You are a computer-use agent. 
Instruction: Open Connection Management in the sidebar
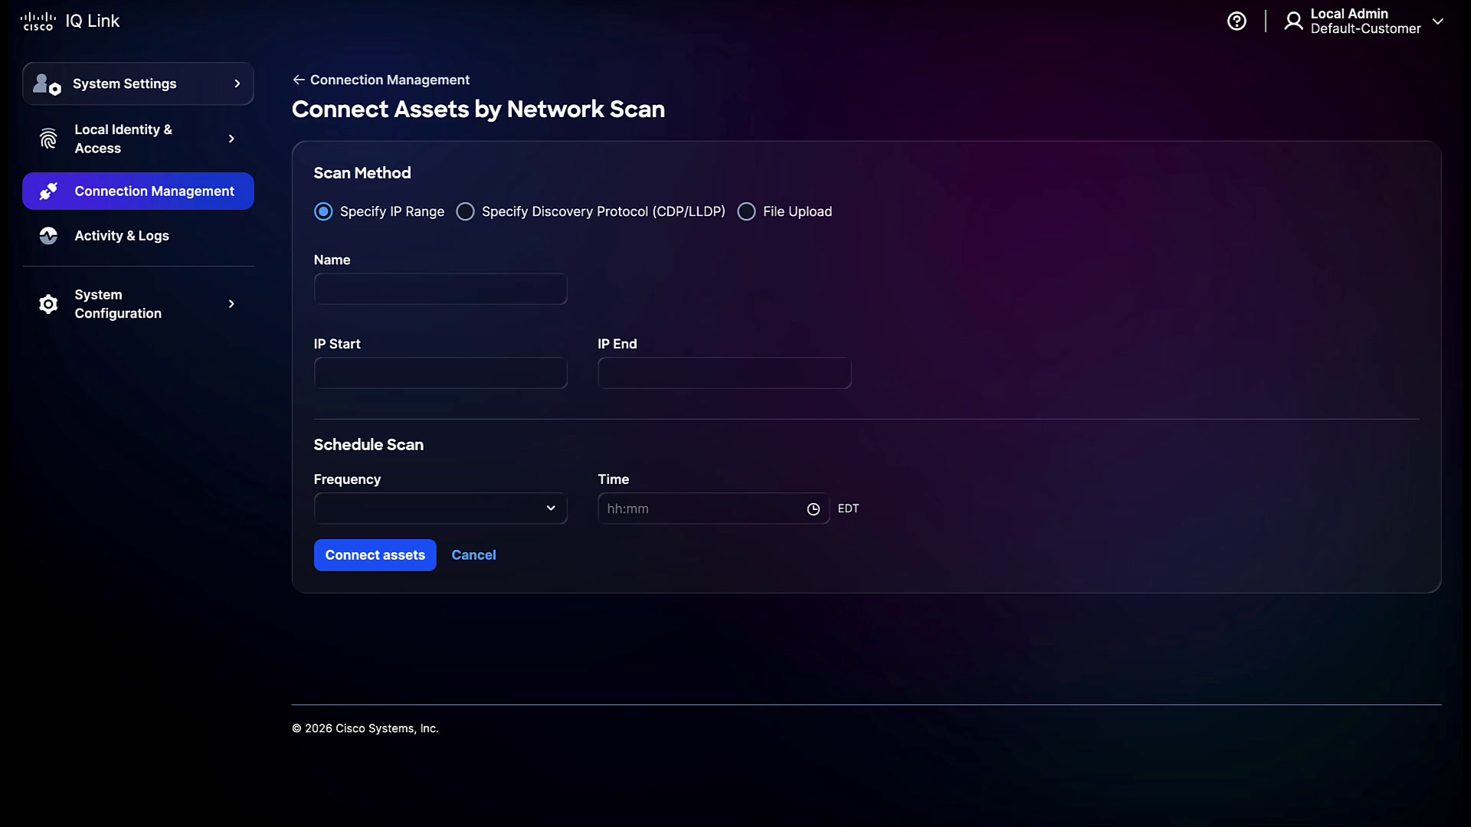point(138,191)
